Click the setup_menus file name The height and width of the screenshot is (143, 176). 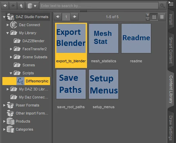coord(103,107)
